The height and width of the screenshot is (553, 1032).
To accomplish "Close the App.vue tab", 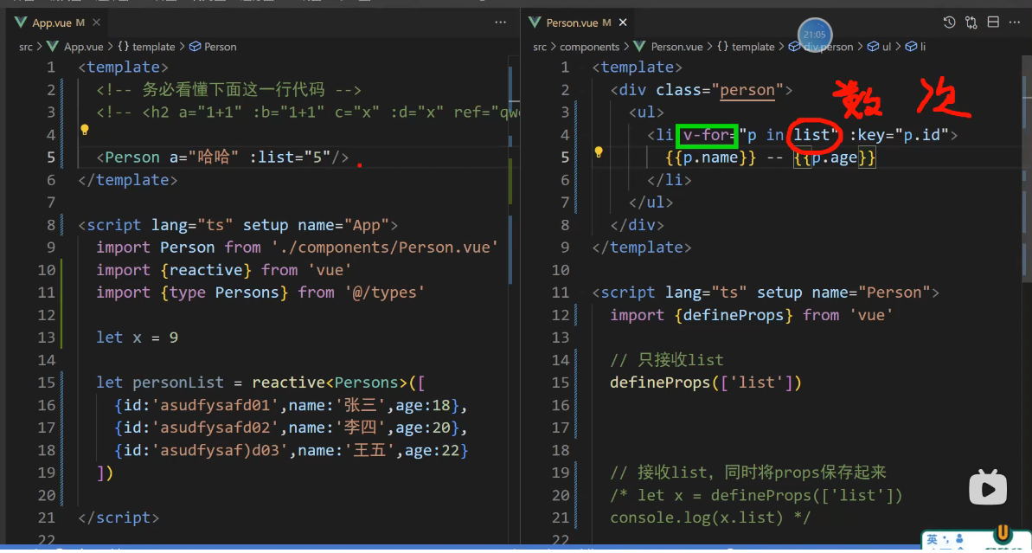I will [97, 23].
